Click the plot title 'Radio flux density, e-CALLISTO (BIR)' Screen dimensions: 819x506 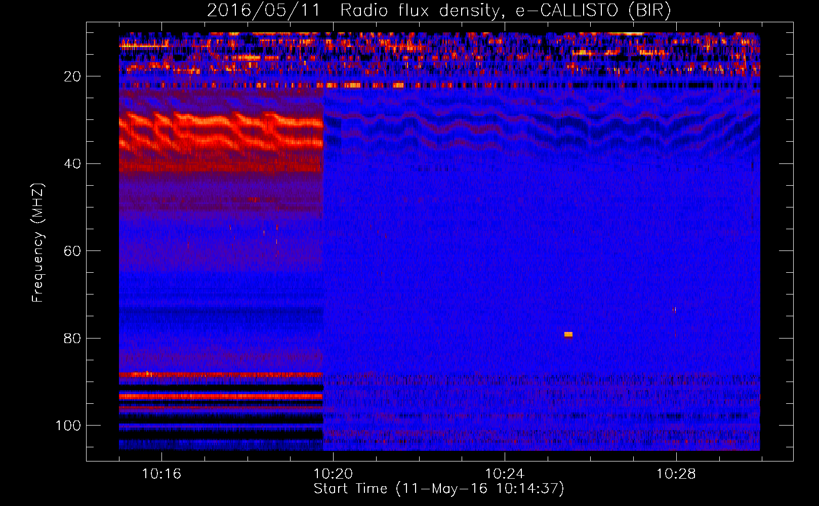[505, 11]
